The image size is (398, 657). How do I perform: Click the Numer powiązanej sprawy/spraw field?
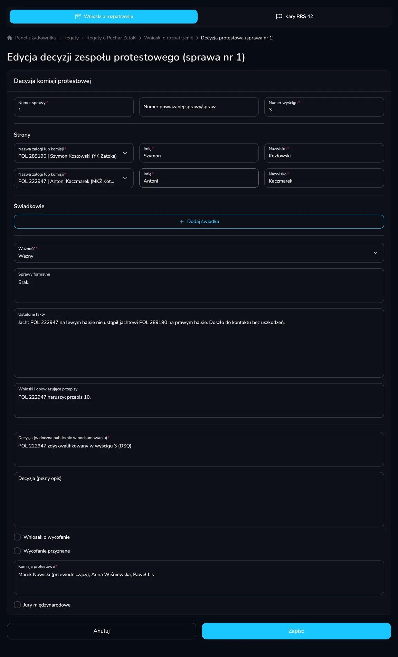[199, 107]
